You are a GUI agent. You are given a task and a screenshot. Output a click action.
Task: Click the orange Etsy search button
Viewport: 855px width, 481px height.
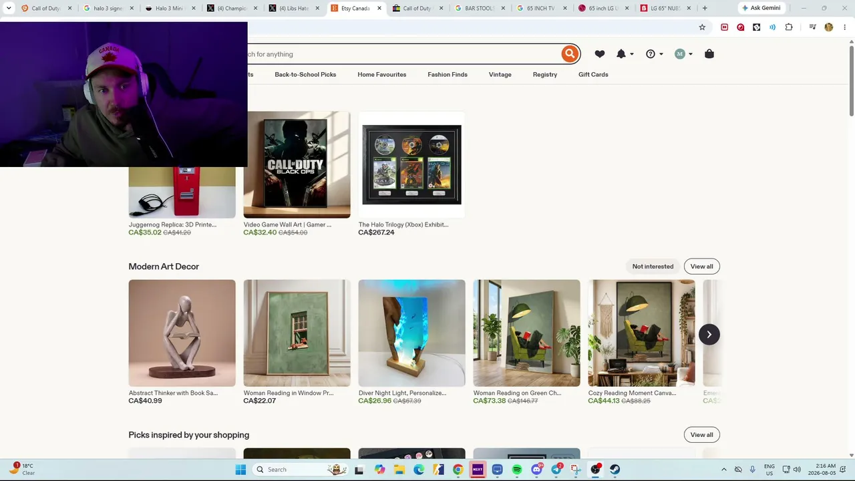tap(570, 54)
